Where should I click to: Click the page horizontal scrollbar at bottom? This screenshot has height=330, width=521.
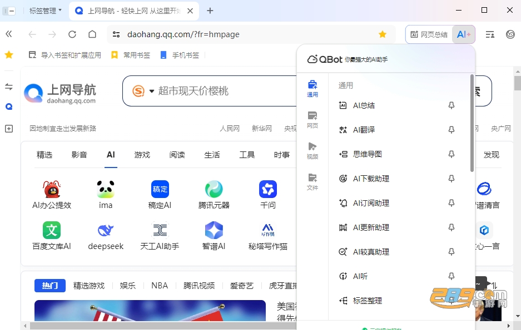[x=163, y=326]
